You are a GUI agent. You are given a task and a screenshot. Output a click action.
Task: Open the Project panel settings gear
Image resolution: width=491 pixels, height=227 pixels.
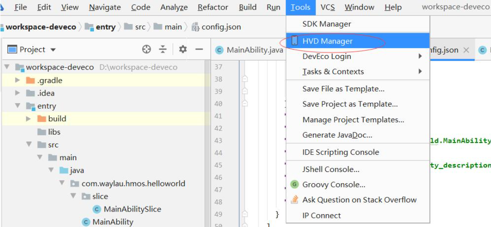click(x=183, y=49)
